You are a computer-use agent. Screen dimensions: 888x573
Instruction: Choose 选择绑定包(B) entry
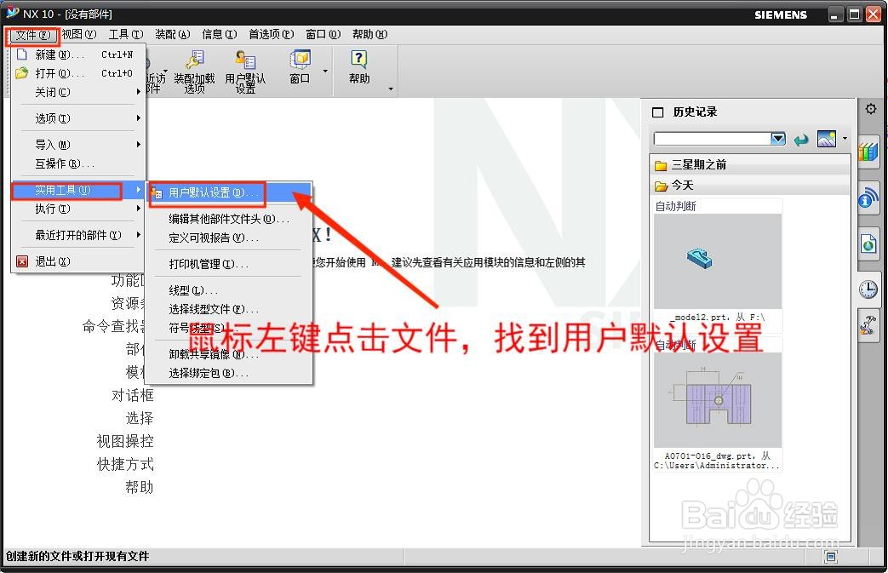(x=229, y=373)
